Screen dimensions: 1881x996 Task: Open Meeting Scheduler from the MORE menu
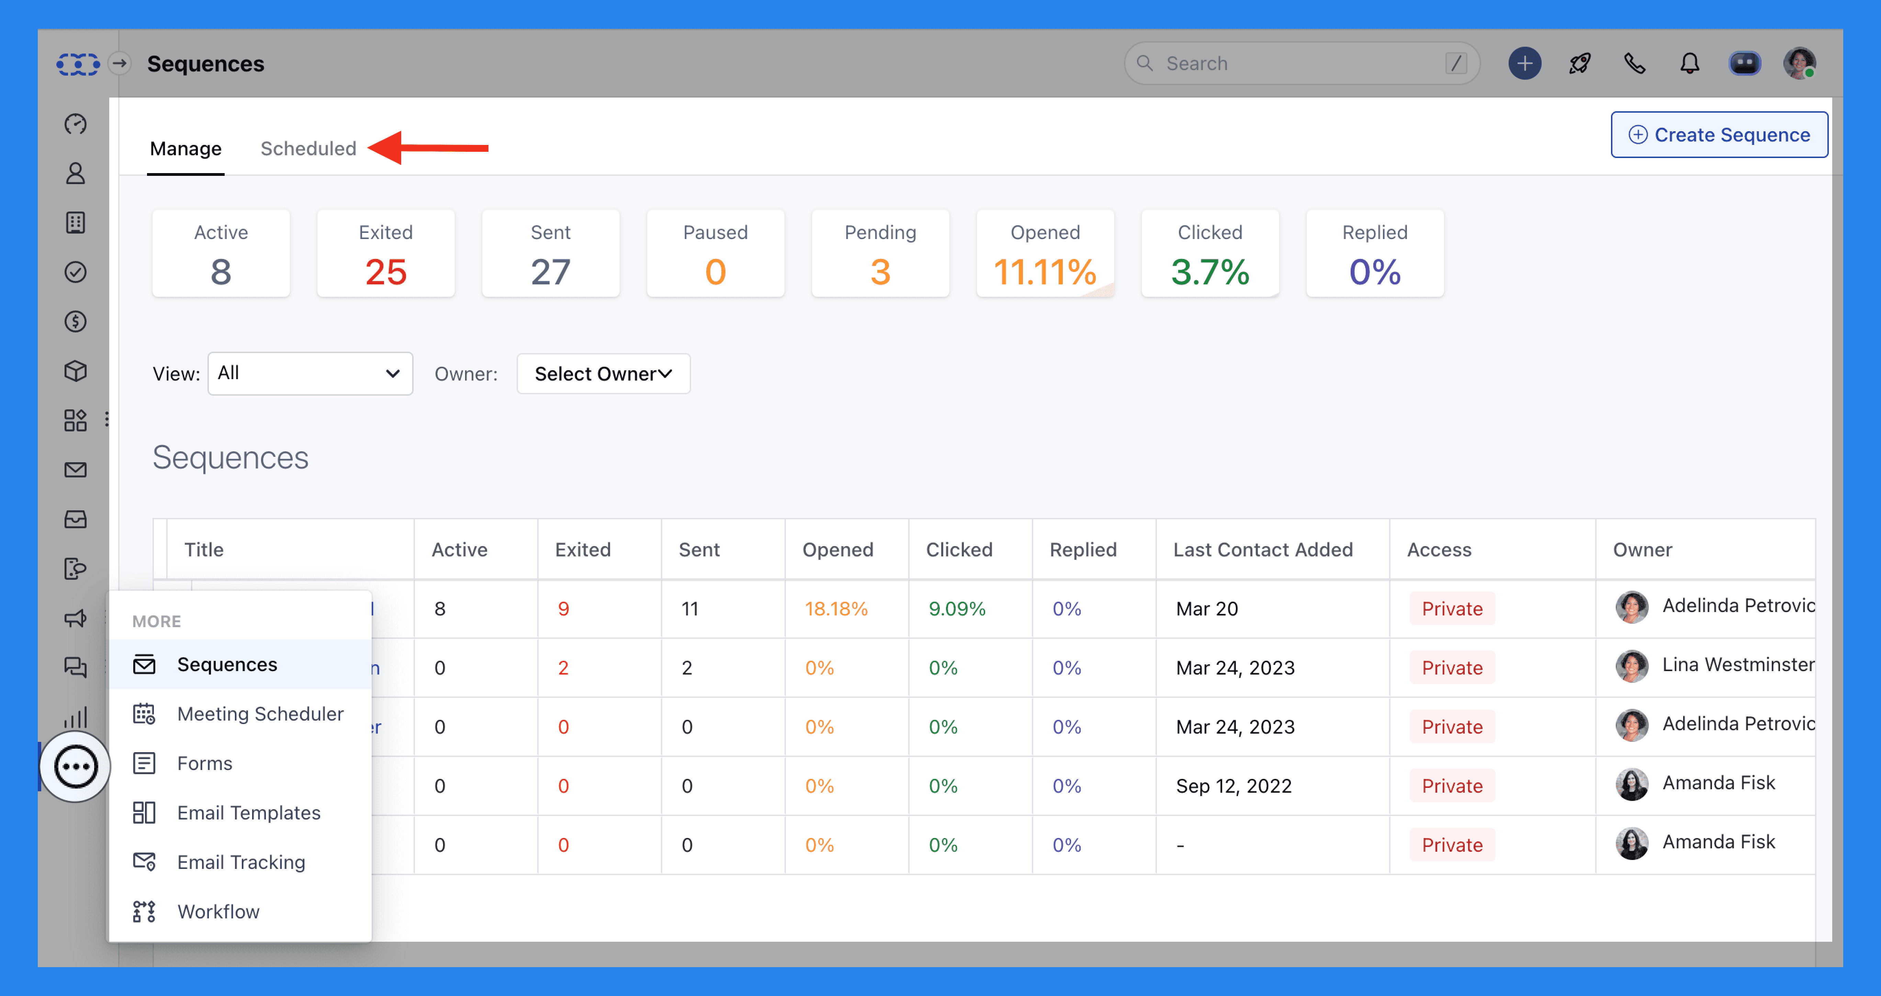260,713
